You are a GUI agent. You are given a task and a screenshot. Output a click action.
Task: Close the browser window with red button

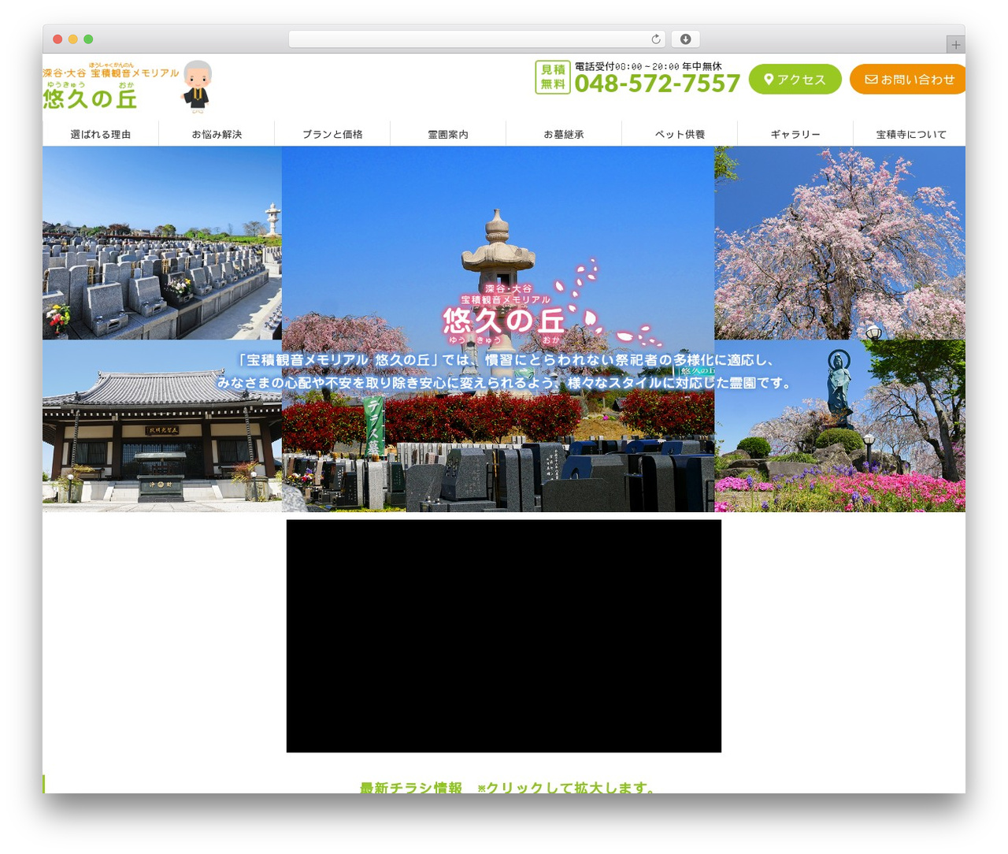(57, 39)
